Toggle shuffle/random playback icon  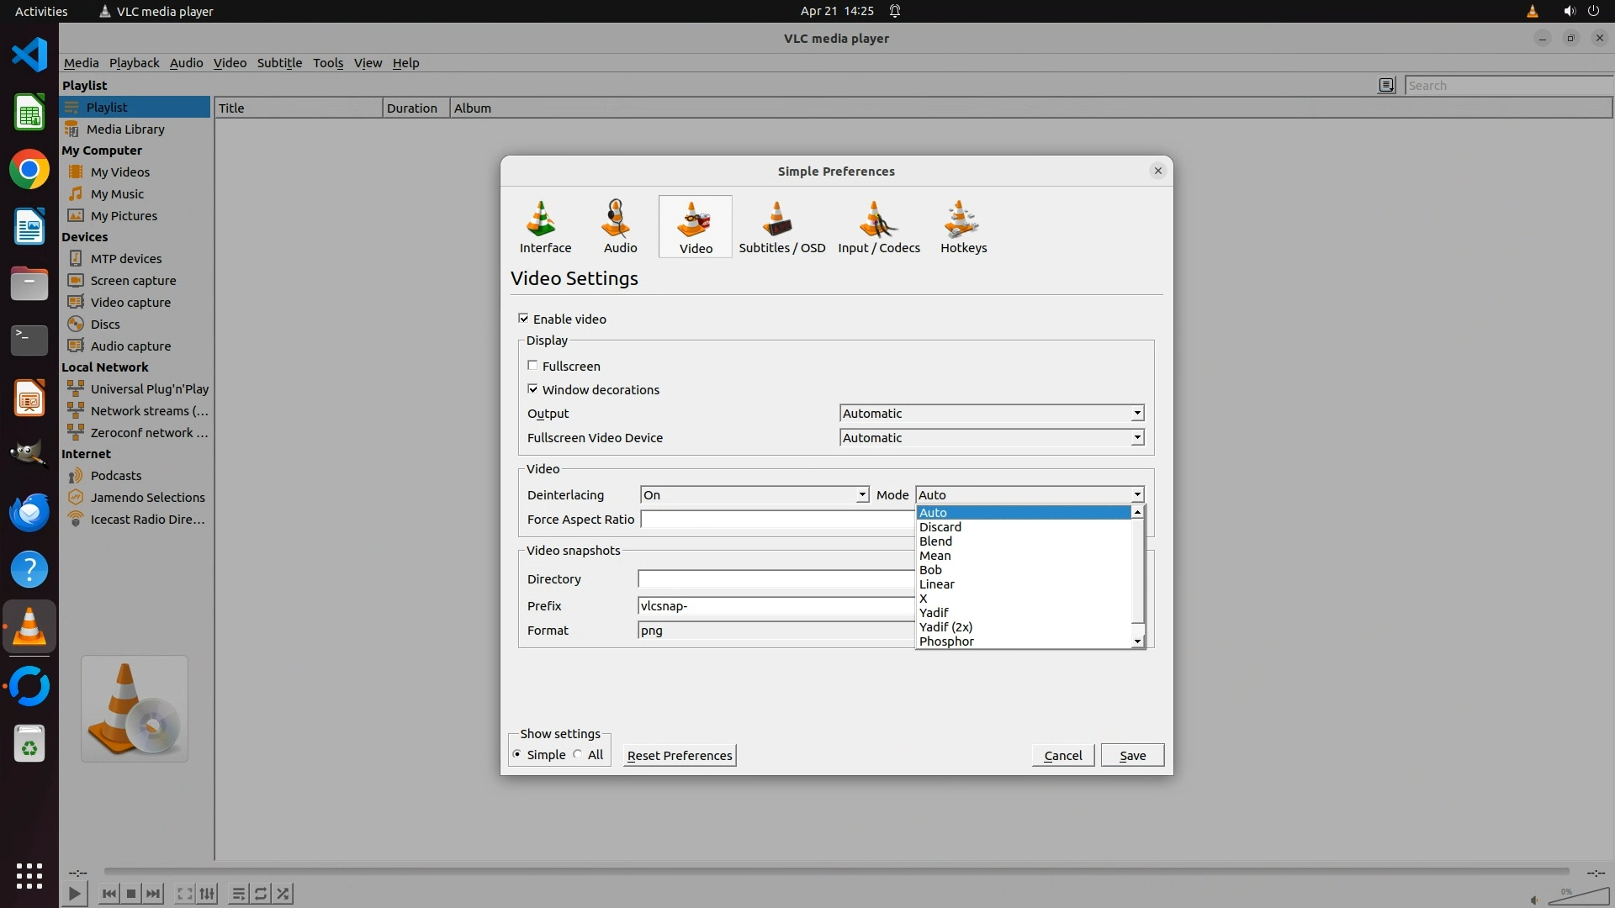click(x=283, y=894)
